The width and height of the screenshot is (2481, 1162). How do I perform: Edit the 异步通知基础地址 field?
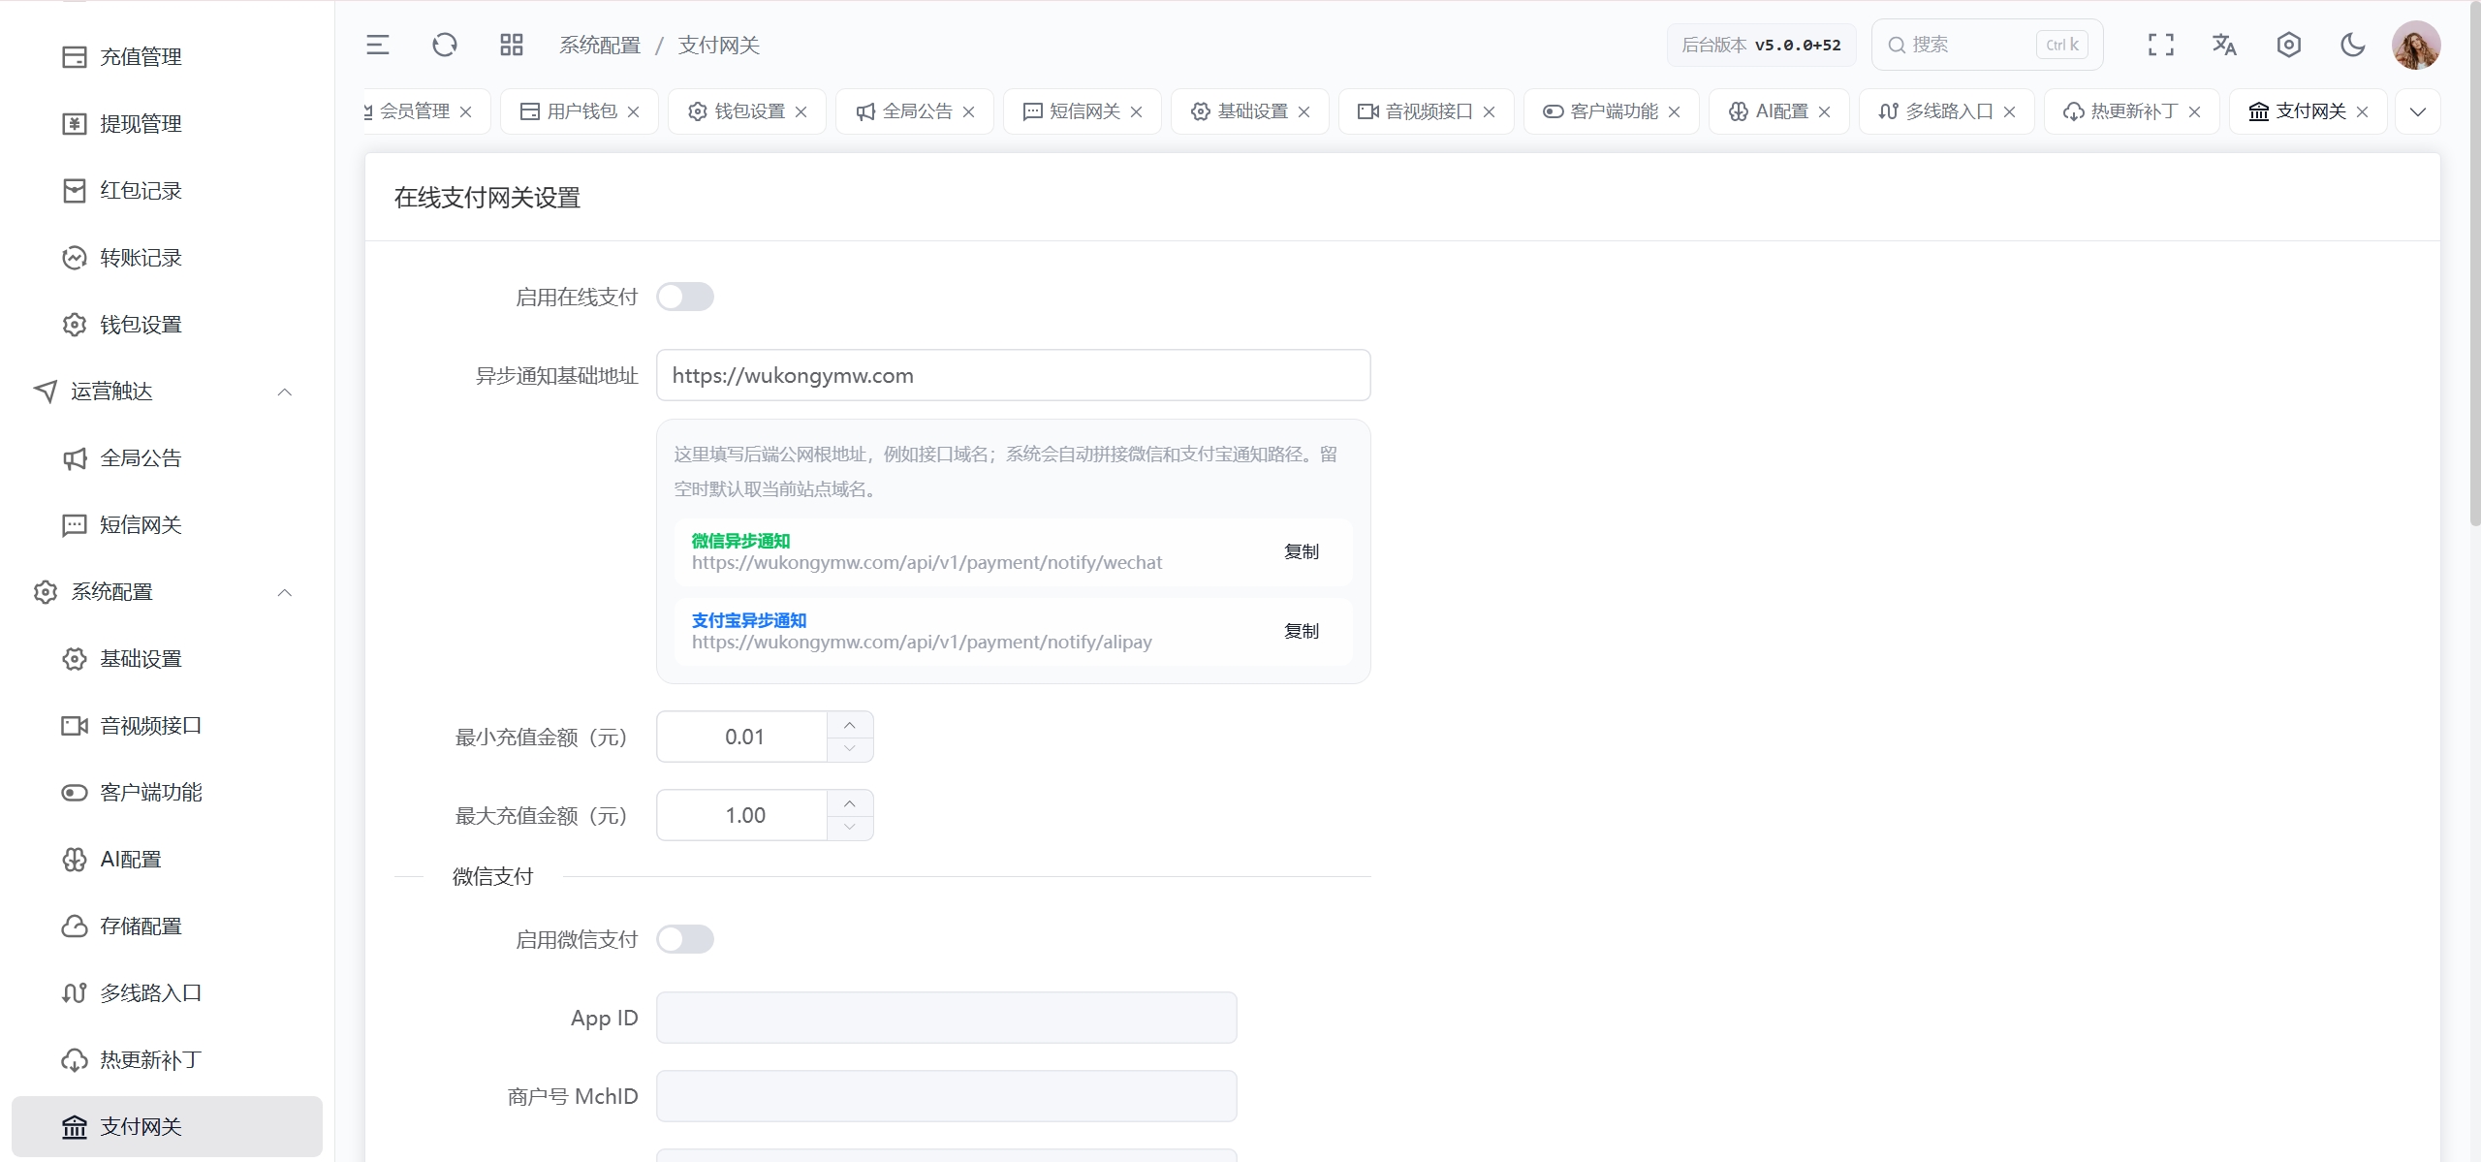pyautogui.click(x=1014, y=375)
